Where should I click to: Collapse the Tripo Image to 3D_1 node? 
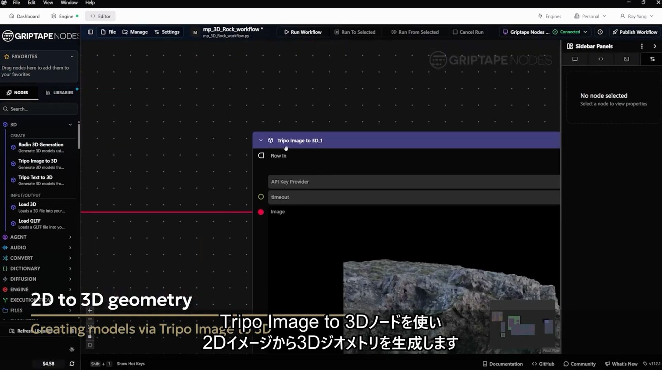coord(261,140)
